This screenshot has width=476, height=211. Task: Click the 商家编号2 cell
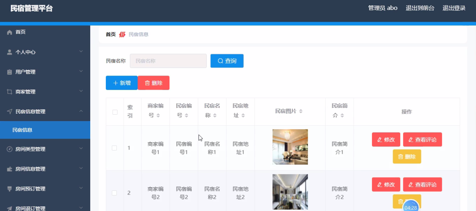tap(156, 193)
